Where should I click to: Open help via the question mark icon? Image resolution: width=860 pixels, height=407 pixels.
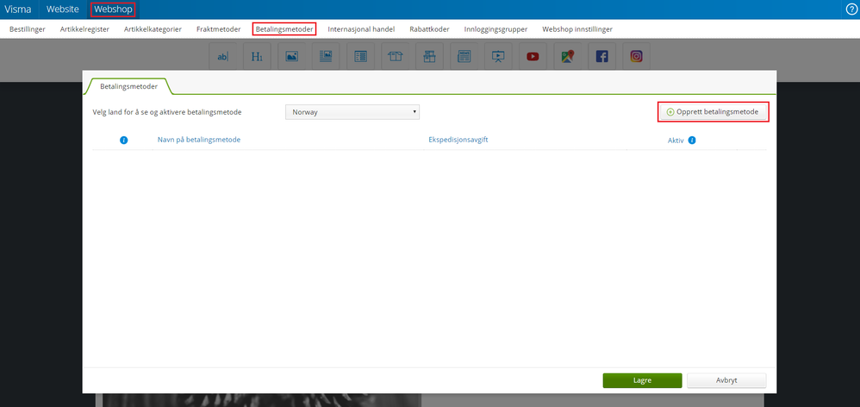[851, 9]
